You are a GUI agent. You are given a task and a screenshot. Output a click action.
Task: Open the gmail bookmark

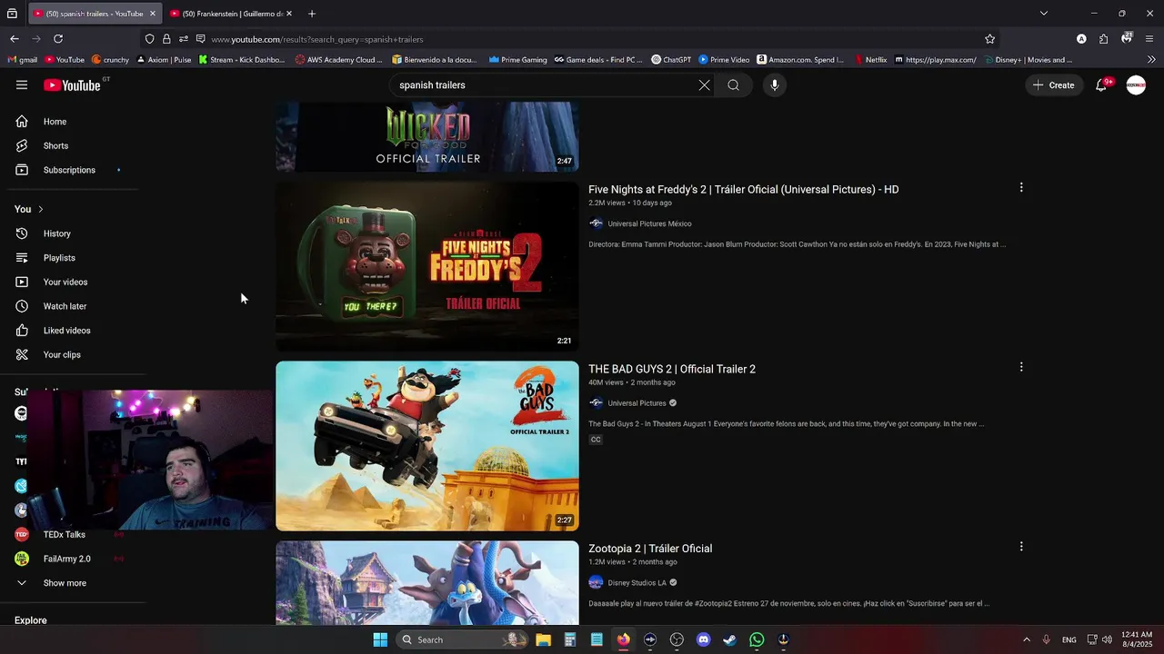[x=22, y=60]
